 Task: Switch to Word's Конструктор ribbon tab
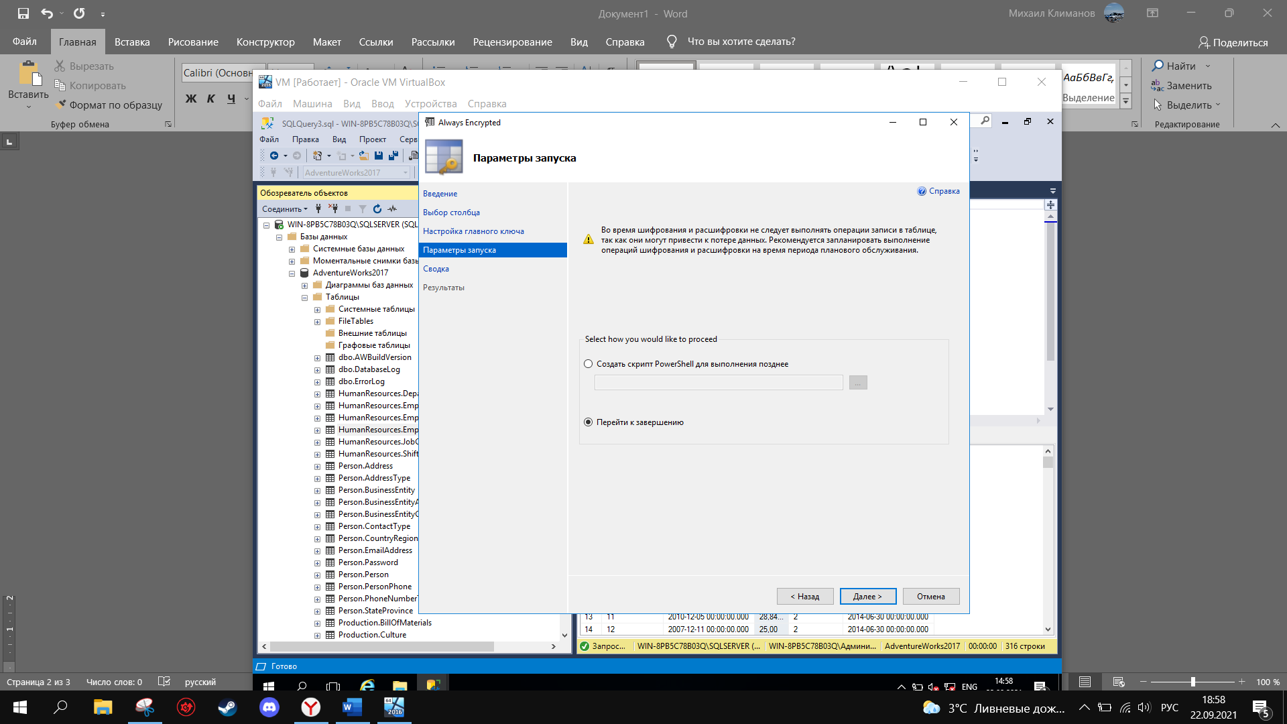tap(265, 42)
